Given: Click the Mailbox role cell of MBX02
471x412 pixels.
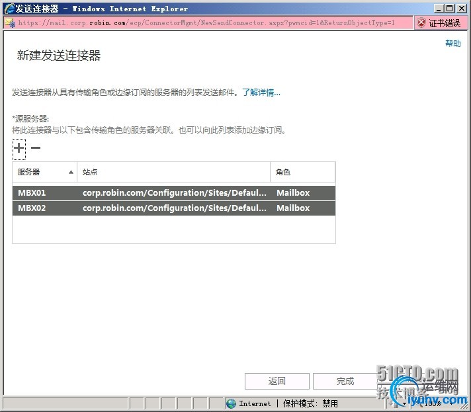Looking at the screenshot, I should (293, 208).
